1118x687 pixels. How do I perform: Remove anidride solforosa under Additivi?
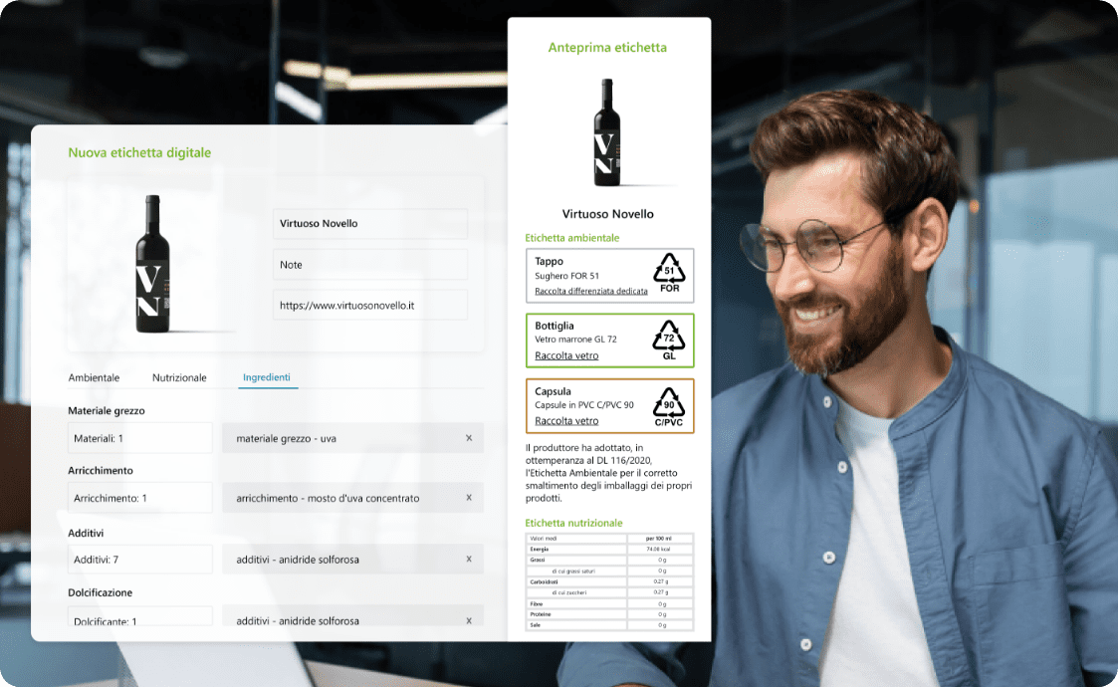tap(469, 559)
